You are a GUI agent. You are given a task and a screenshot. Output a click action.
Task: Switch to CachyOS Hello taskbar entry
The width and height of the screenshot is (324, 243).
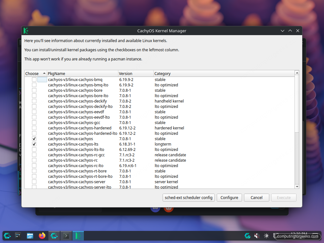54,236
